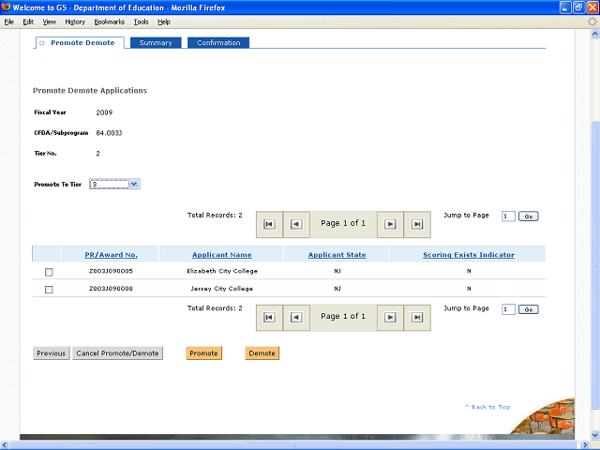Image resolution: width=600 pixels, height=450 pixels.
Task: Open the Tools menu
Action: [141, 22]
